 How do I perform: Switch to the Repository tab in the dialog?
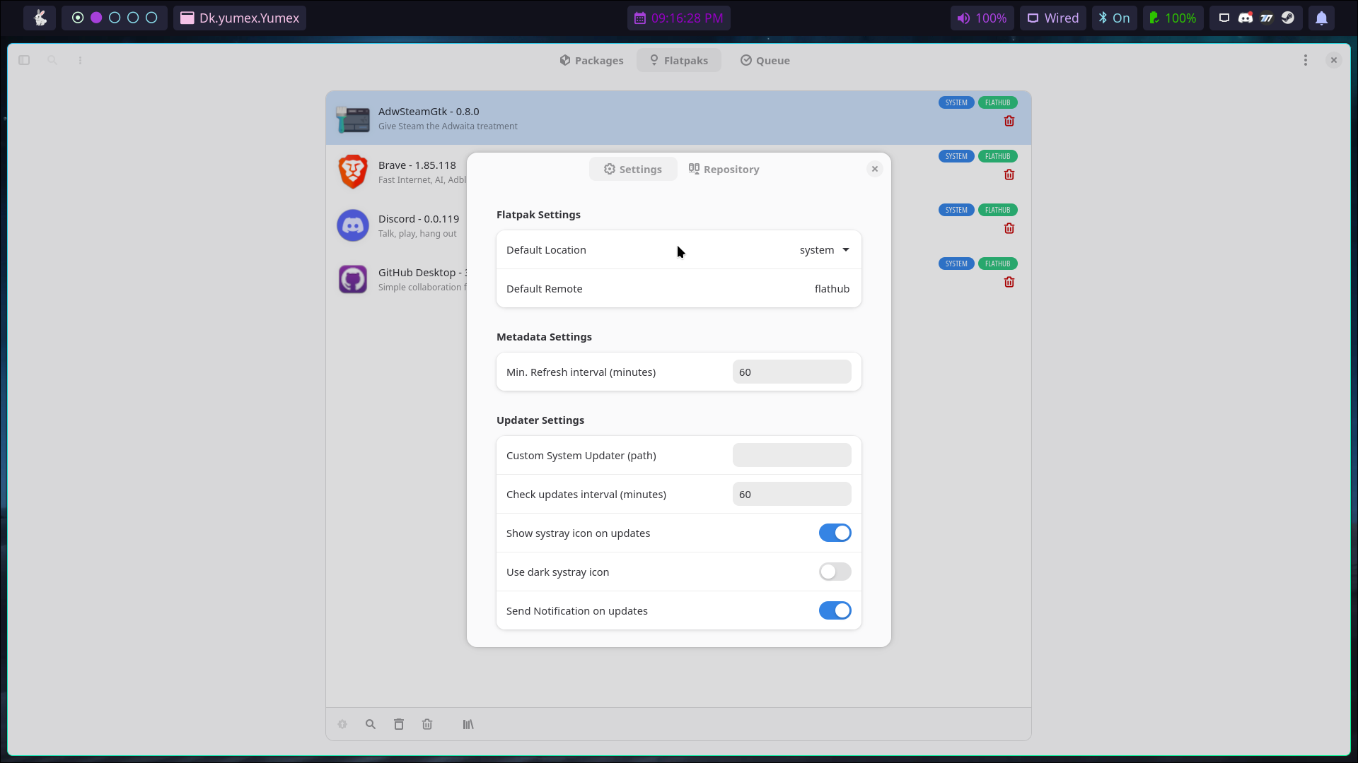(x=724, y=170)
